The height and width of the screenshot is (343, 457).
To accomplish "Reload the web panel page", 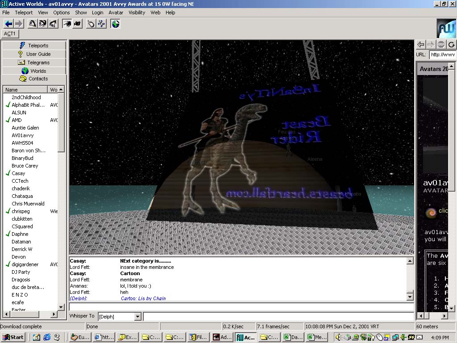I will click(452, 44).
